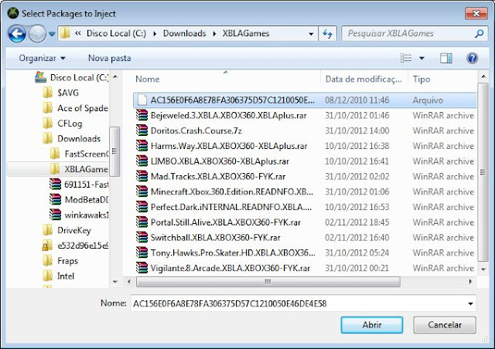
Task: Expand the address bar history dropdown
Action: [311, 34]
